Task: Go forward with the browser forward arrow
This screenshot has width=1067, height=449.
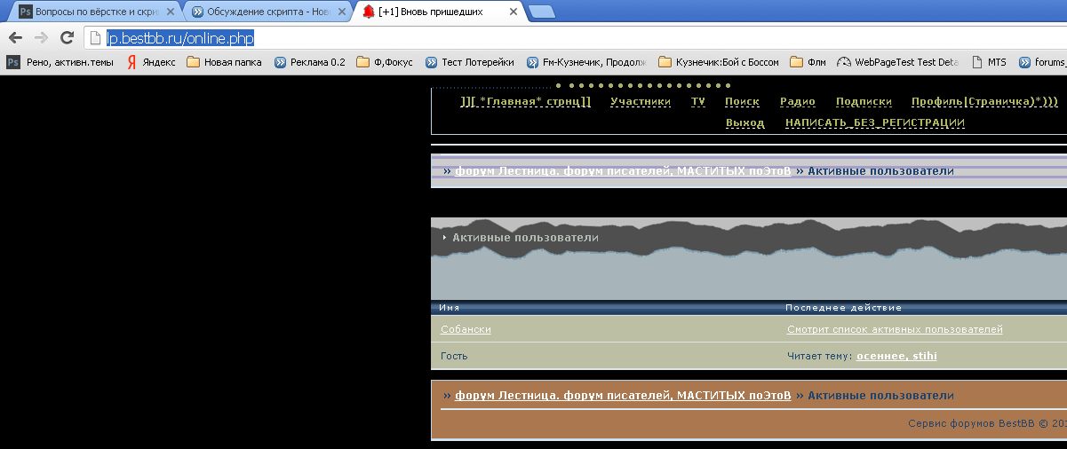Action: pyautogui.click(x=41, y=38)
